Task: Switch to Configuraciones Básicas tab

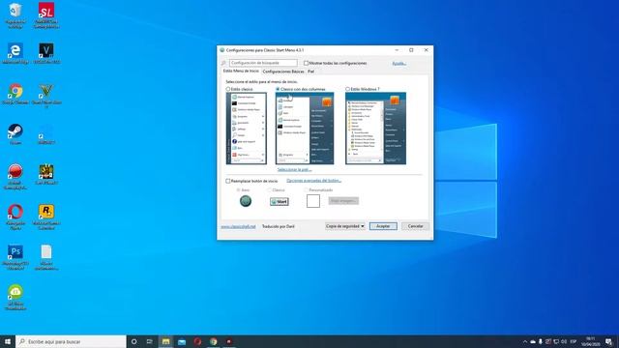Action: tap(283, 72)
